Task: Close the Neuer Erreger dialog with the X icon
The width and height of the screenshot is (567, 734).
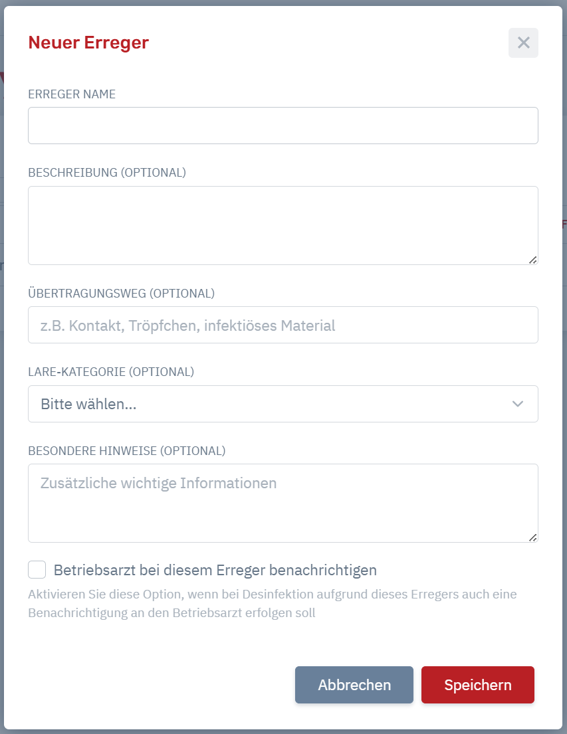Action: click(523, 43)
